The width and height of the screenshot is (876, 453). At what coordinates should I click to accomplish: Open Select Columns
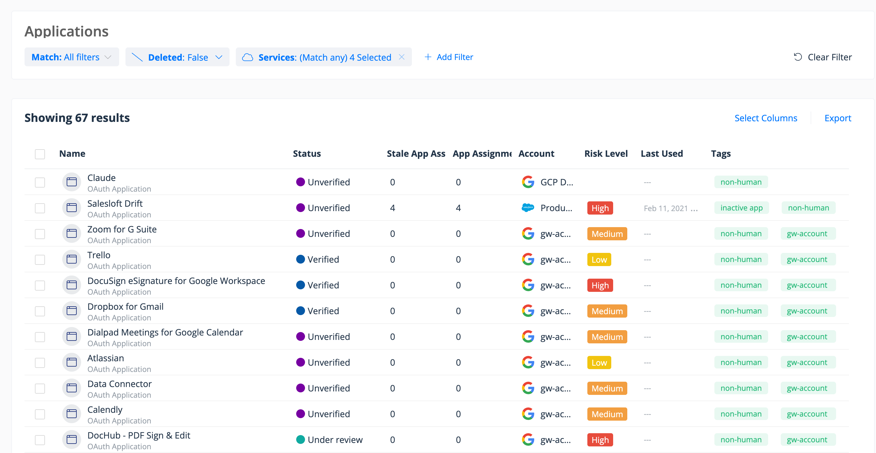click(x=766, y=118)
